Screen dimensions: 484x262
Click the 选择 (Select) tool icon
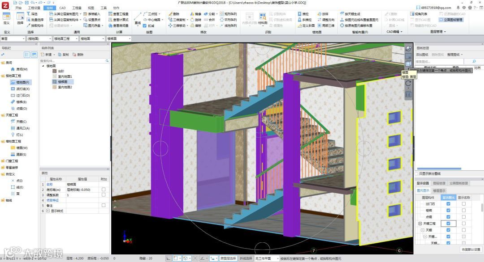tap(20, 18)
